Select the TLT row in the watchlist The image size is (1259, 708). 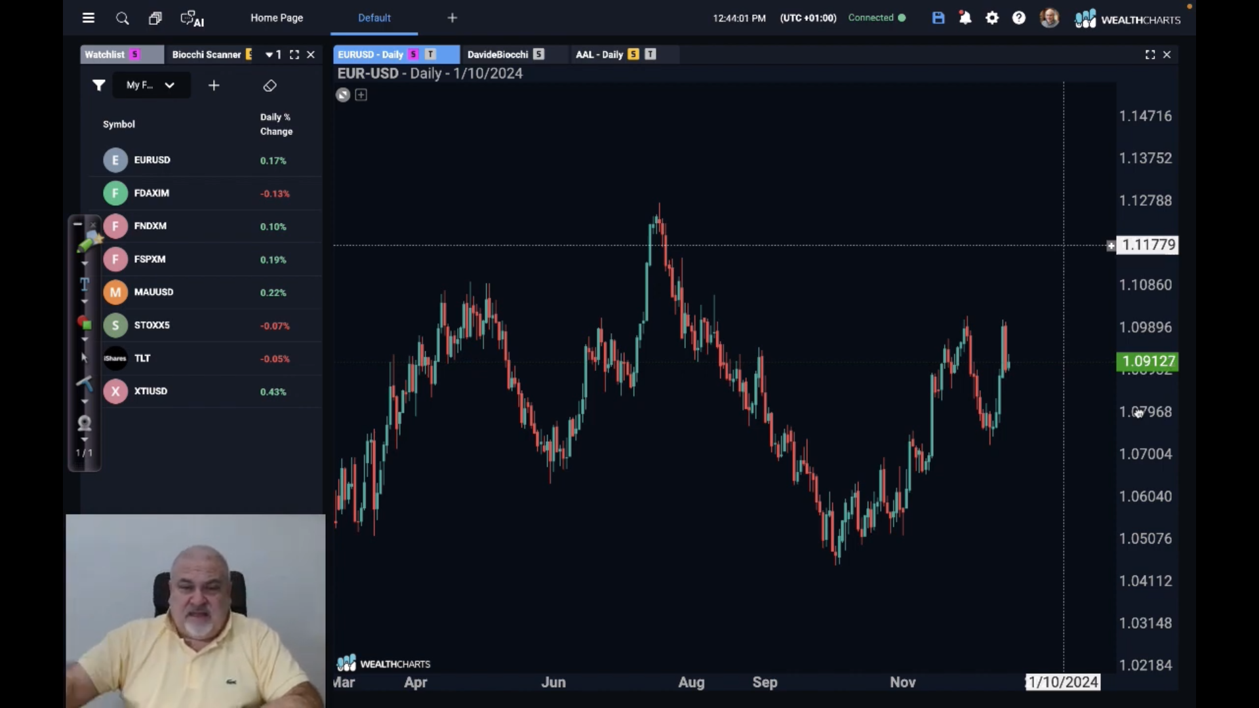[206, 359]
